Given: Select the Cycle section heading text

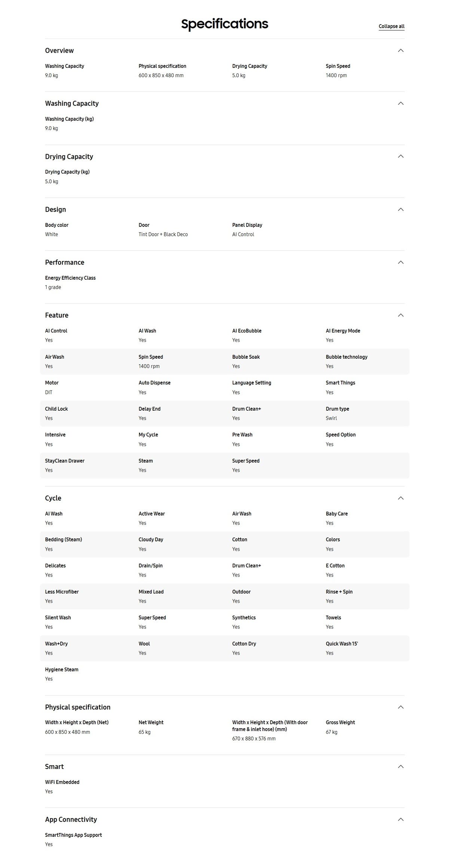Looking at the screenshot, I should coord(53,498).
